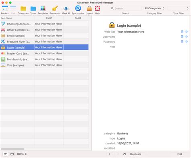
Task: Select the Checking Account sample row
Action: (44, 24)
